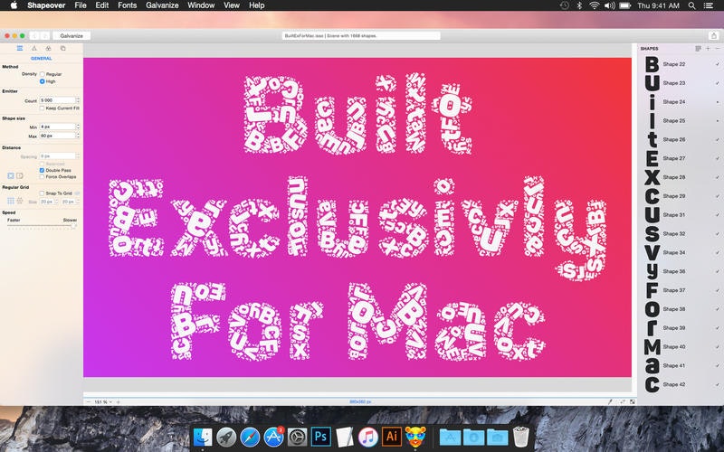Open the Shapeover menu
Image resolution: width=724 pixels, height=452 pixels.
point(46,5)
